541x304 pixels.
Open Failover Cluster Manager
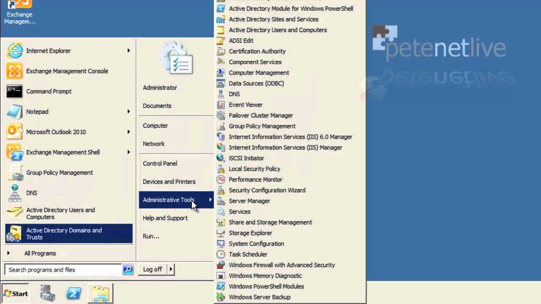(261, 115)
